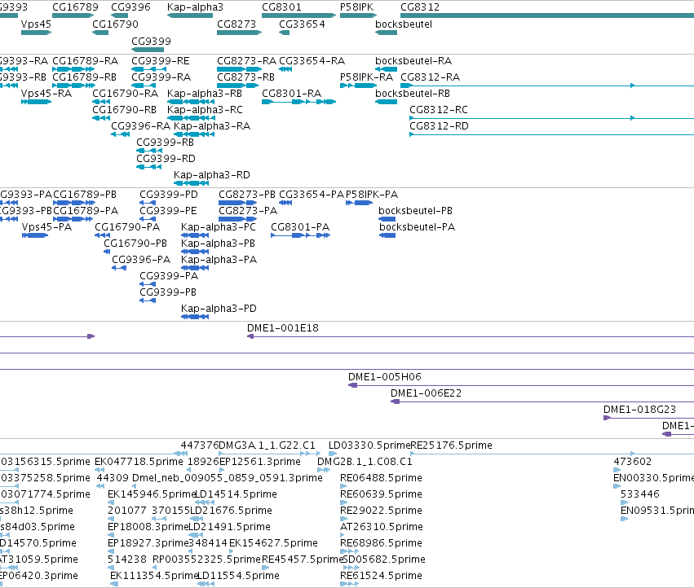This screenshot has height=588, width=694.
Task: Select the SD05682.5prime EST label
Action: pos(384,559)
